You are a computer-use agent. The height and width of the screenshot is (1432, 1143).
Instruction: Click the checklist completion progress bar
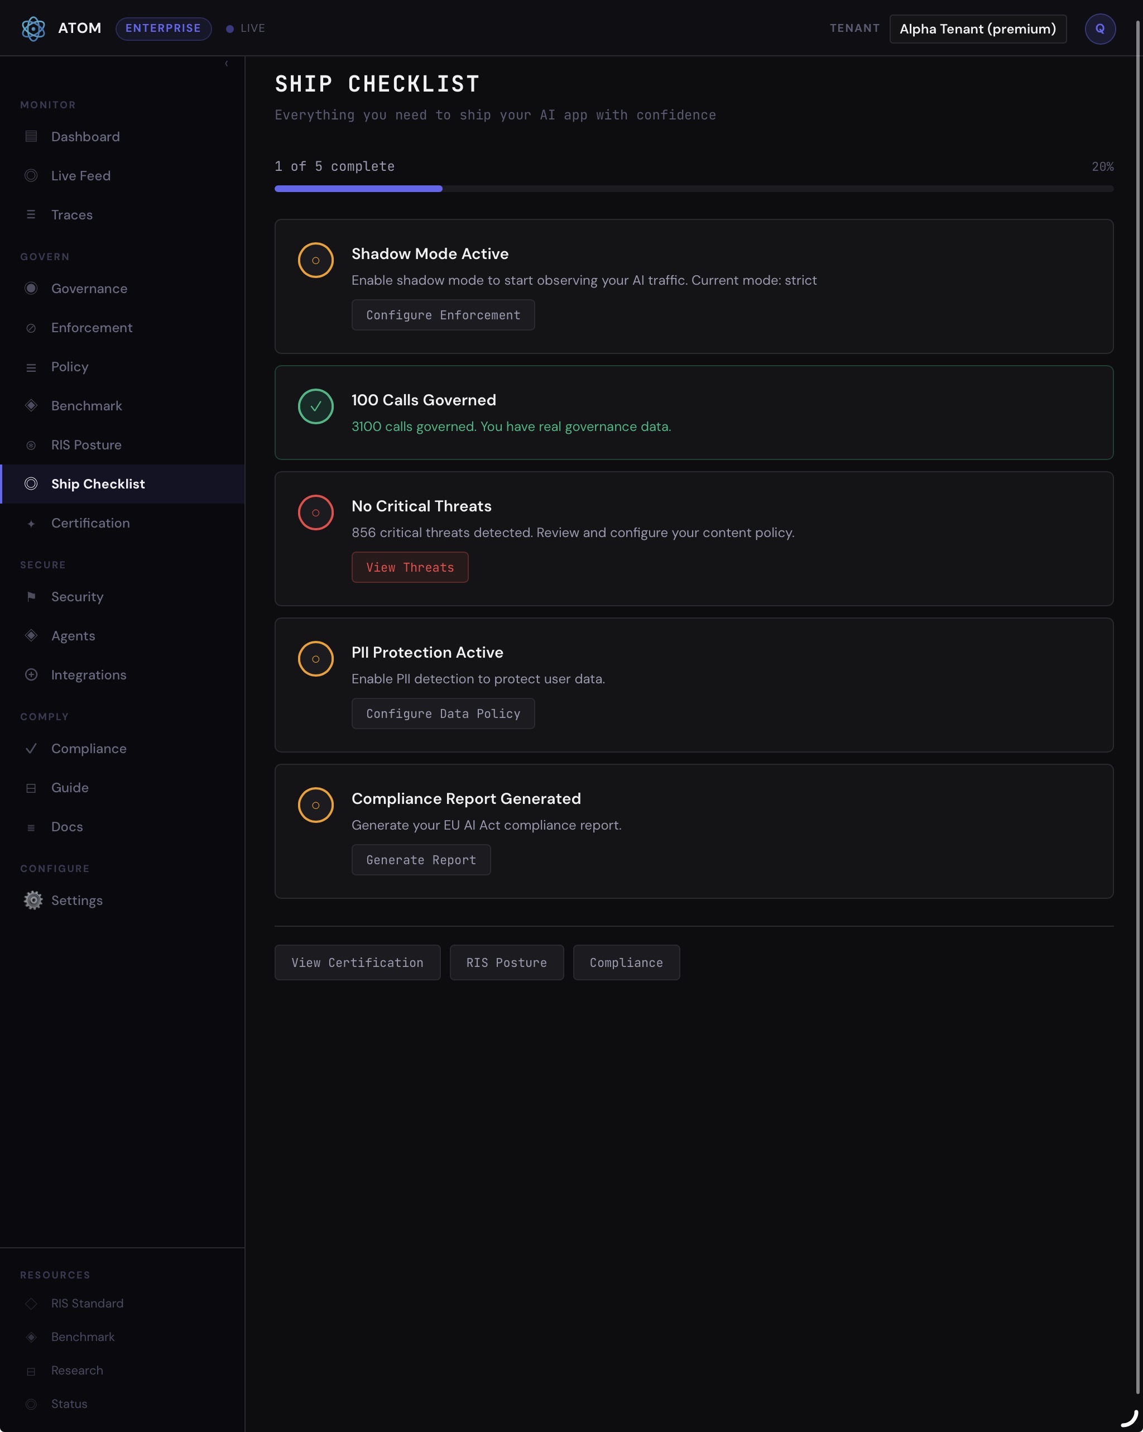point(693,189)
